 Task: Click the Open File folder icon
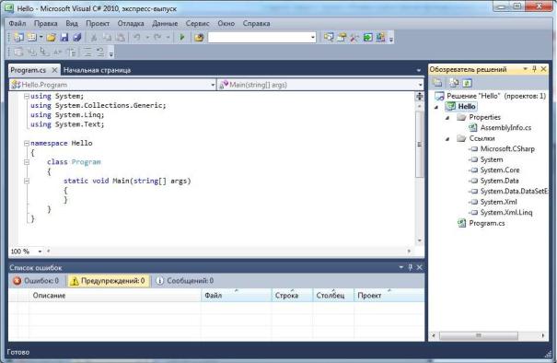point(52,37)
